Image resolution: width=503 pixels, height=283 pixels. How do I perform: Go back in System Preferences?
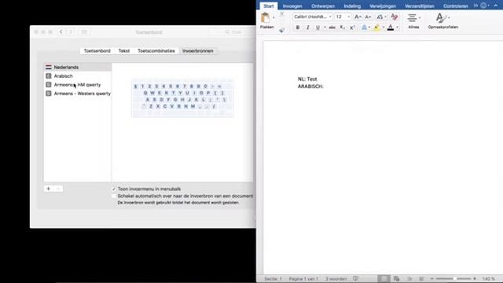coord(61,32)
